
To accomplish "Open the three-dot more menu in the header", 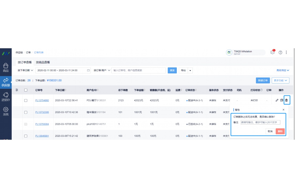I will pos(286,53).
